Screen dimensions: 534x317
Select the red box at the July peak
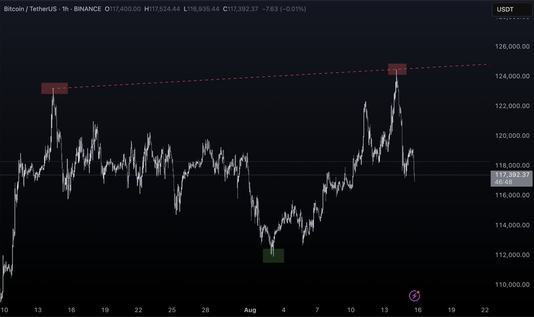[x=55, y=88]
